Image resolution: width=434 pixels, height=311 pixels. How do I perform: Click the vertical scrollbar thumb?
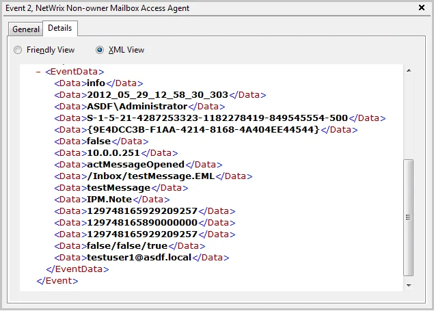pyautogui.click(x=408, y=217)
